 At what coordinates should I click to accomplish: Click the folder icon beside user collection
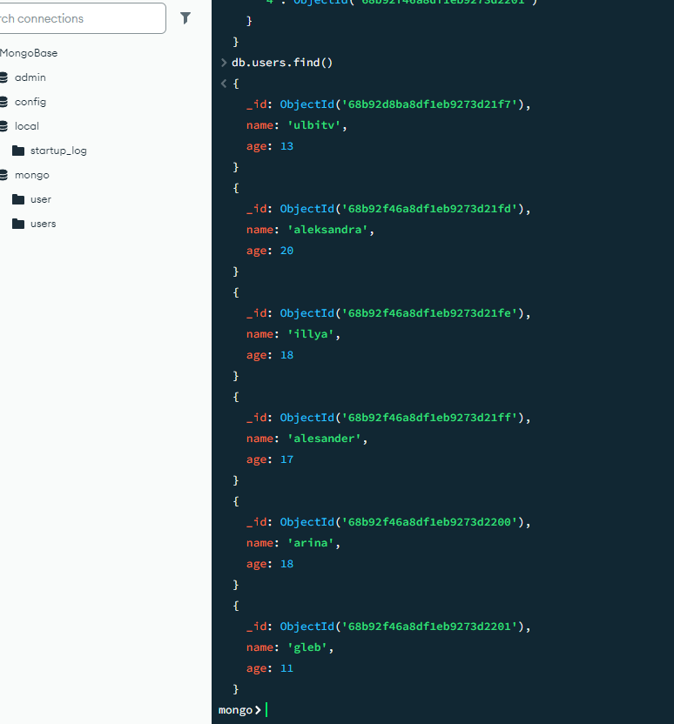(x=18, y=199)
